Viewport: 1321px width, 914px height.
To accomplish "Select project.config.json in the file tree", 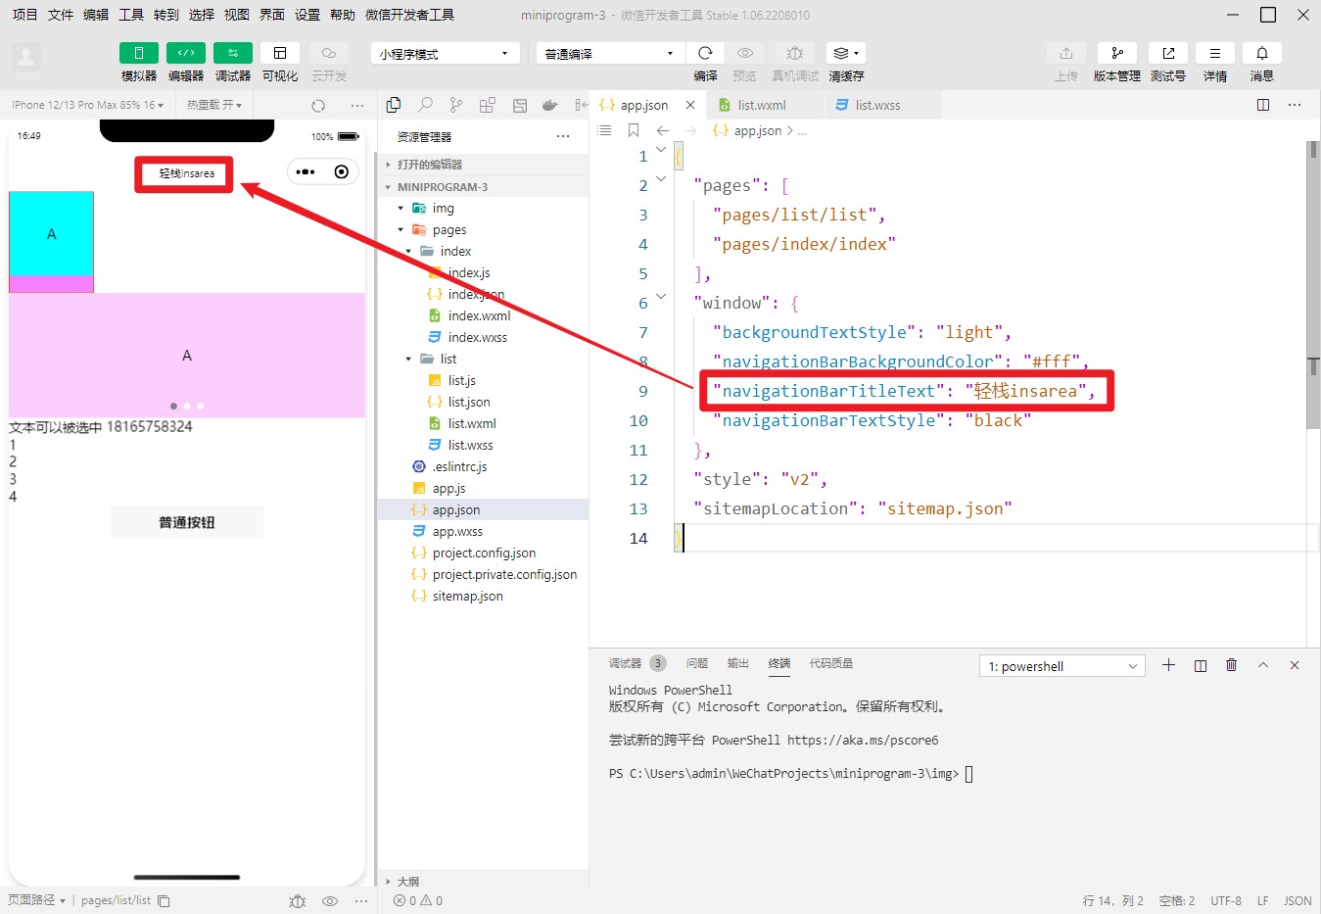I will click(x=483, y=553).
